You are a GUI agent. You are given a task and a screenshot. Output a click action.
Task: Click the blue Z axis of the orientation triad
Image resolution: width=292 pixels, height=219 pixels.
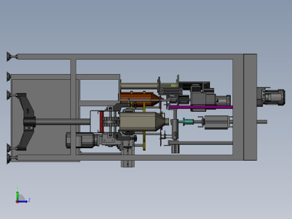tap(23, 202)
